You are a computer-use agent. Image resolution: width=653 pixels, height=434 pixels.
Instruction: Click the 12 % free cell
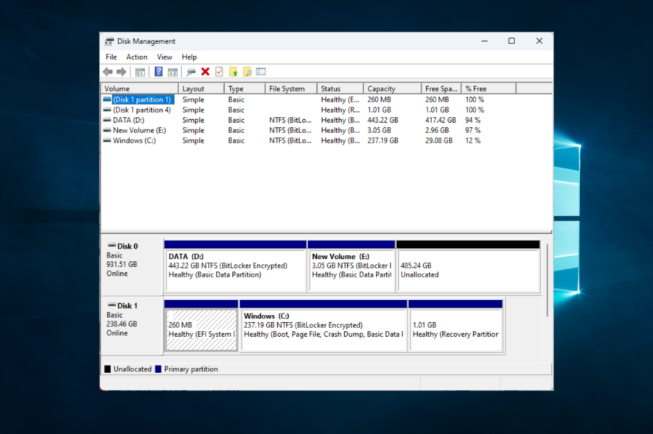pyautogui.click(x=472, y=140)
